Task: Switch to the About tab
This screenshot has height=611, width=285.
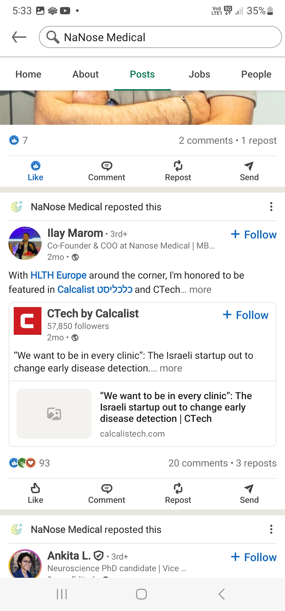Action: point(85,74)
